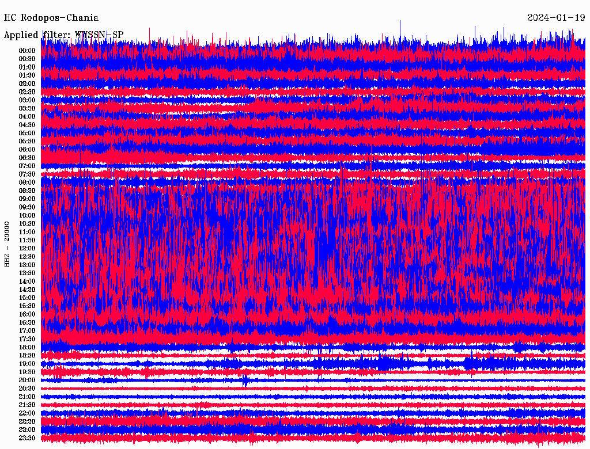This screenshot has width=590, height=449.
Task: Select the 01:00 time row label
Action: point(27,67)
